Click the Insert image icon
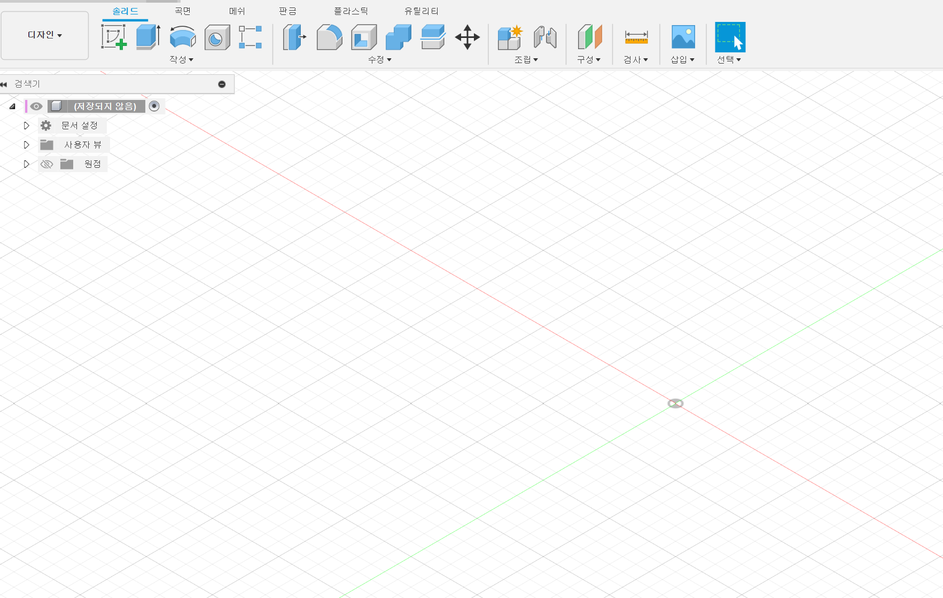943x598 pixels. 683,37
